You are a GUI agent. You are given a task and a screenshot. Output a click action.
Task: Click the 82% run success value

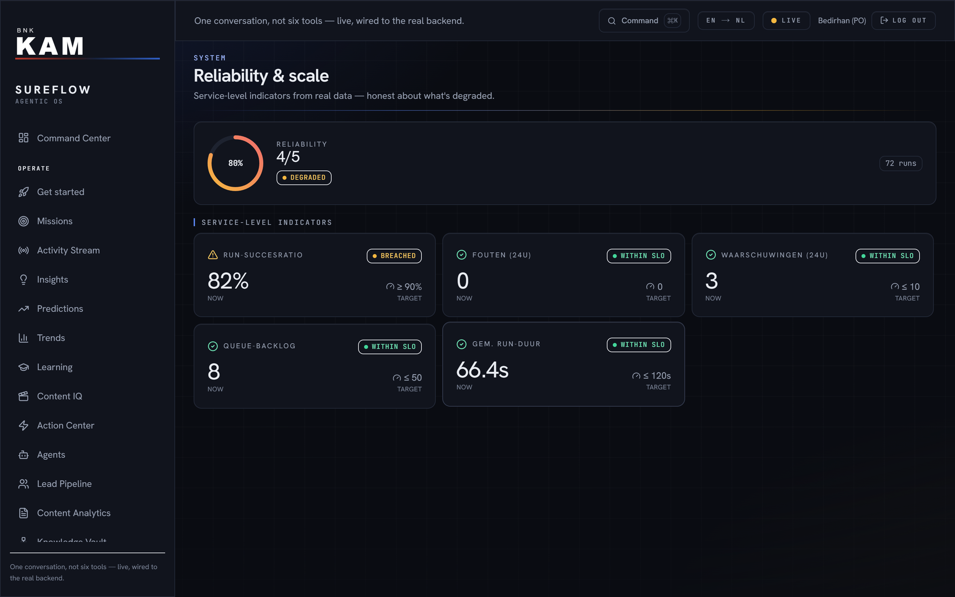tap(228, 281)
